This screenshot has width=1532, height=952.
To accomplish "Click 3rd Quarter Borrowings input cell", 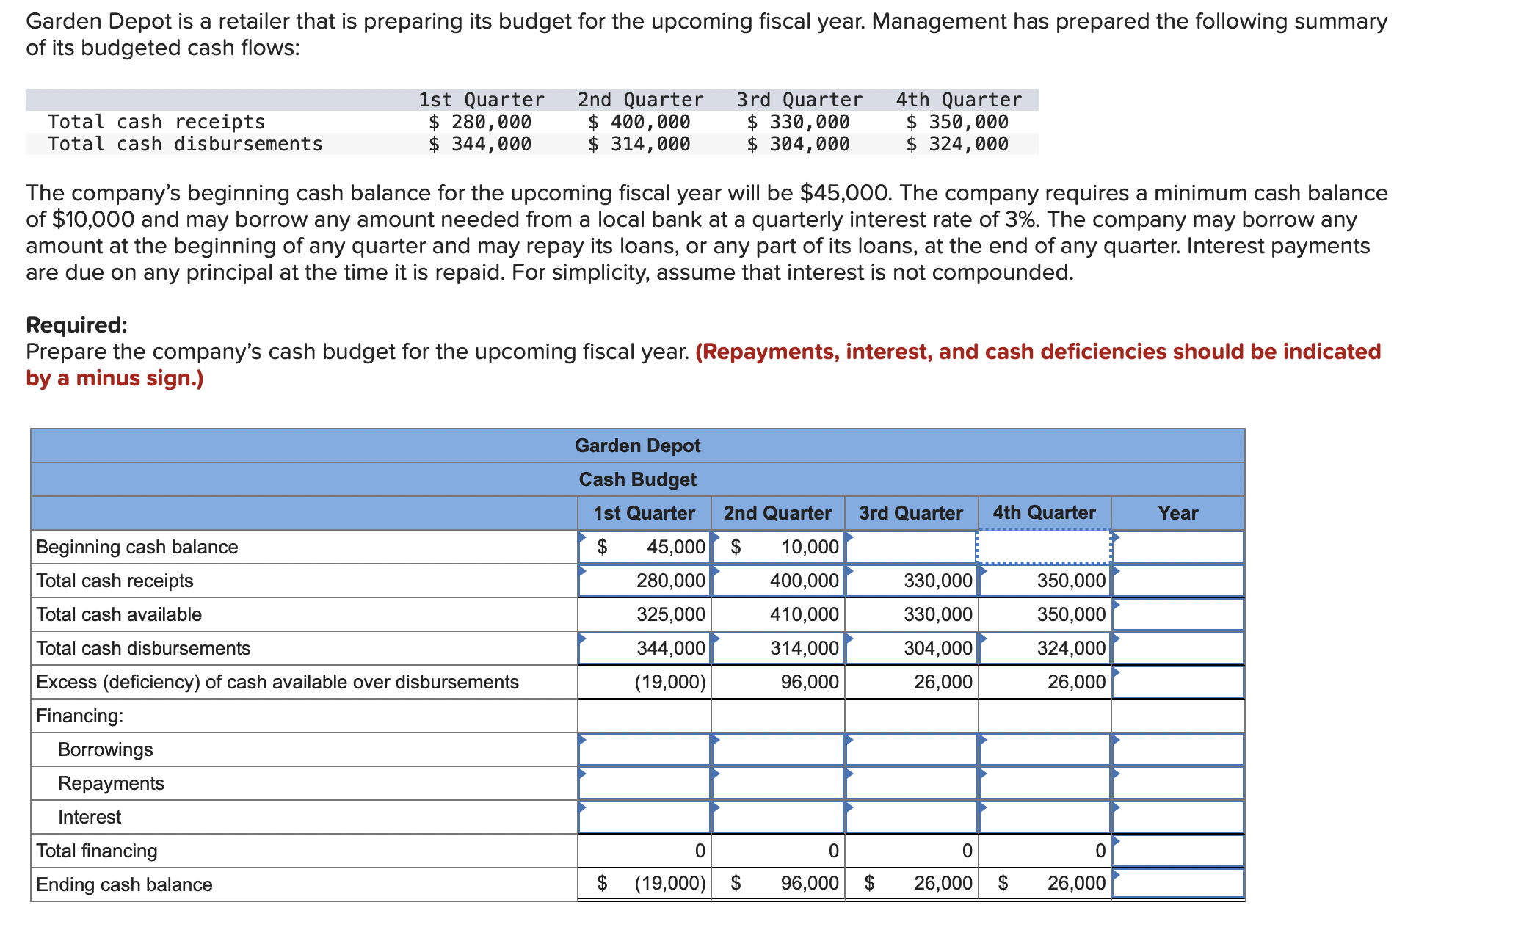I will pyautogui.click(x=912, y=749).
